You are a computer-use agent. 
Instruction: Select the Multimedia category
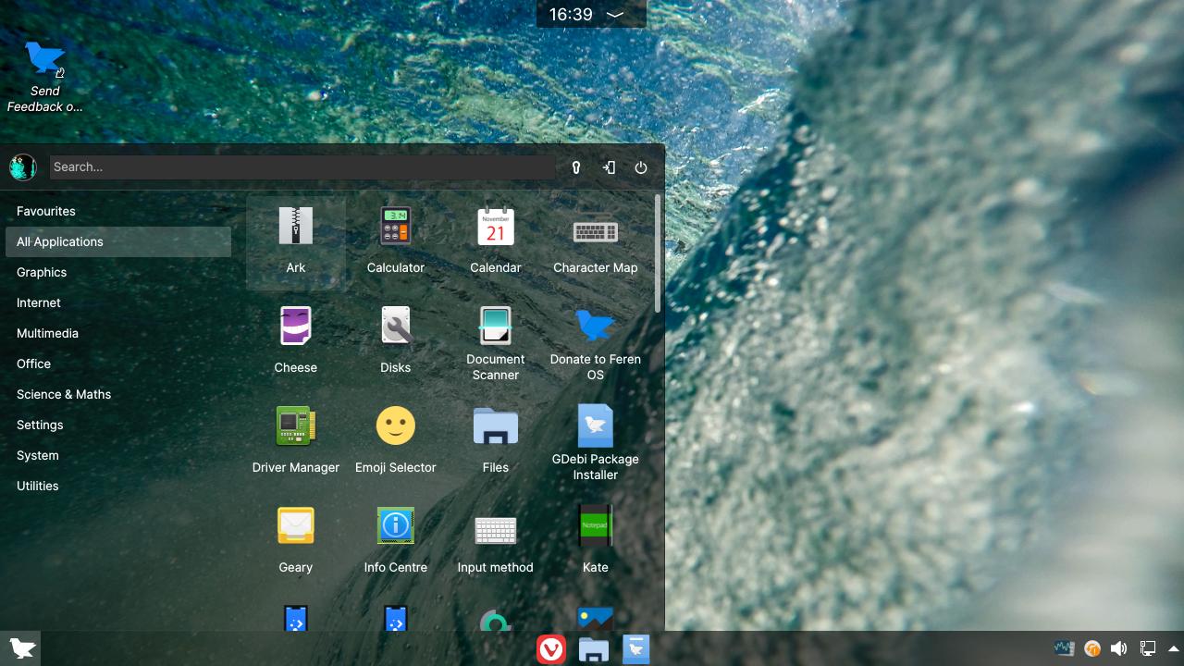click(118, 333)
